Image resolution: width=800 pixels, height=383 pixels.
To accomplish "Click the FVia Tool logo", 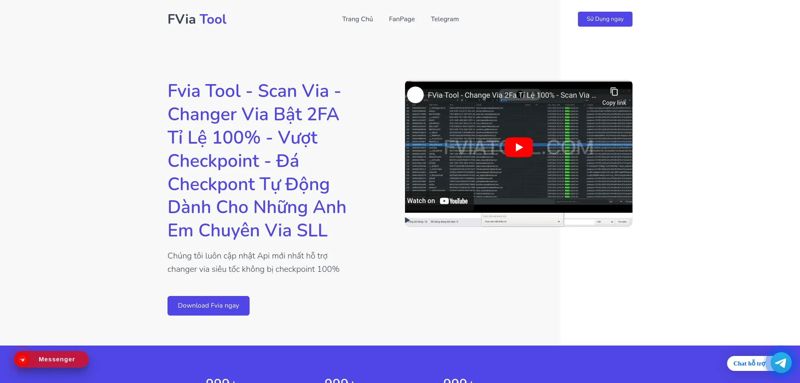I will [197, 19].
